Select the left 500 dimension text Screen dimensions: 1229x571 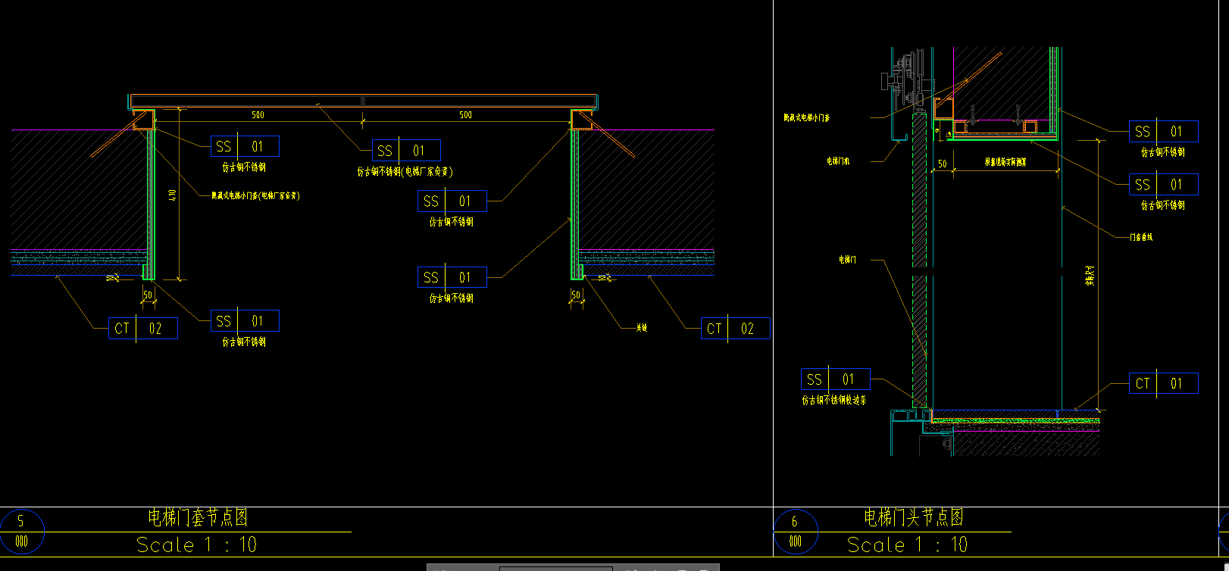(x=258, y=115)
